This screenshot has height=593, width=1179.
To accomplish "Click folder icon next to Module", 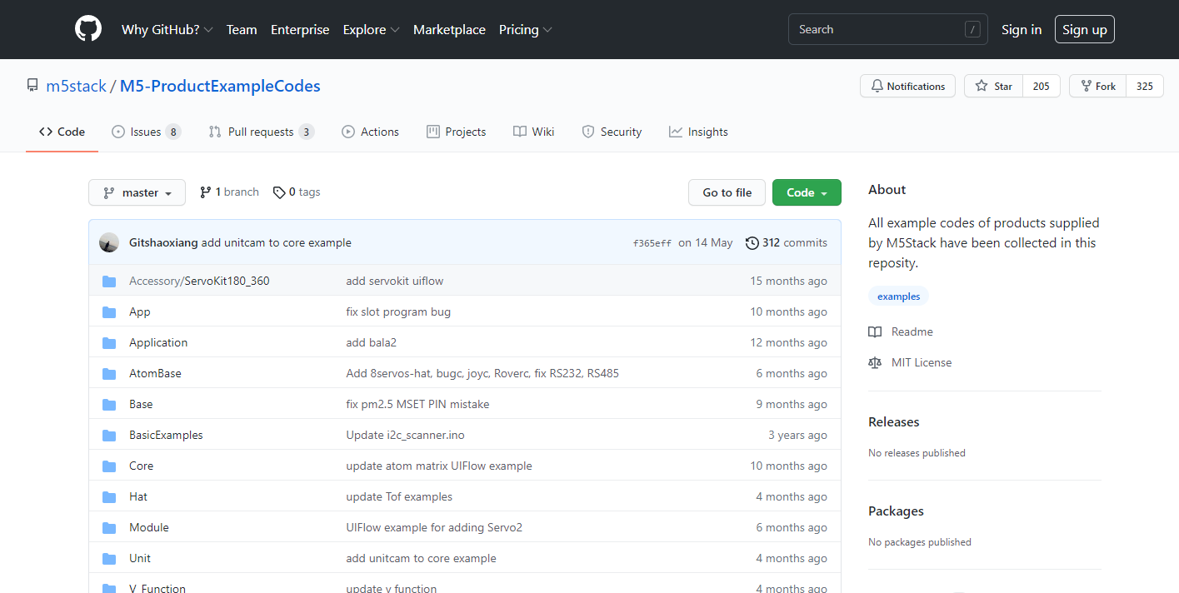I will 109,527.
